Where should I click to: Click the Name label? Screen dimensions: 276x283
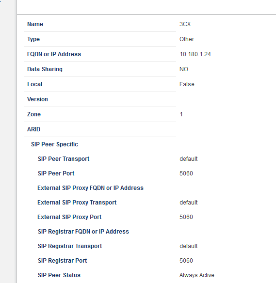[35, 24]
